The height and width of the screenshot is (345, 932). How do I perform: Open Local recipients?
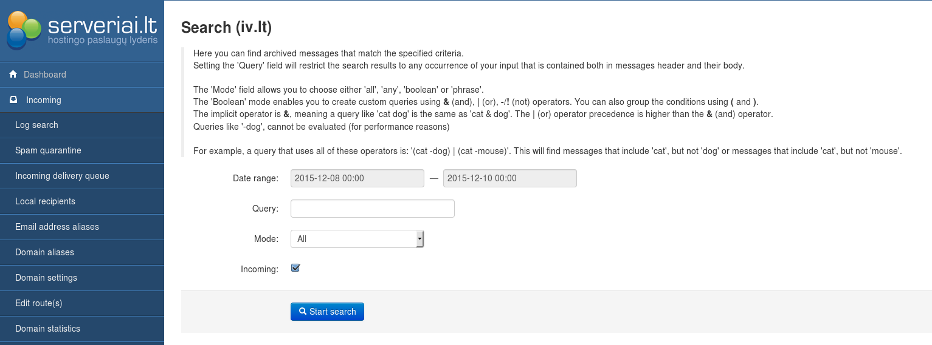point(45,201)
